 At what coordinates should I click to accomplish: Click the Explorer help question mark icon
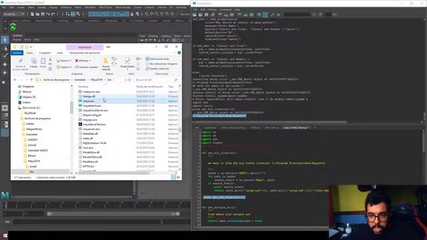179,53
